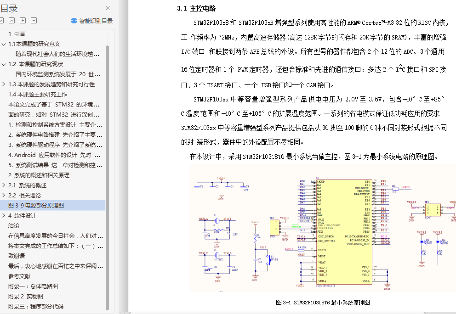
Task: Expand the 2.1 系统的概述 entry
Action: (x=4, y=185)
